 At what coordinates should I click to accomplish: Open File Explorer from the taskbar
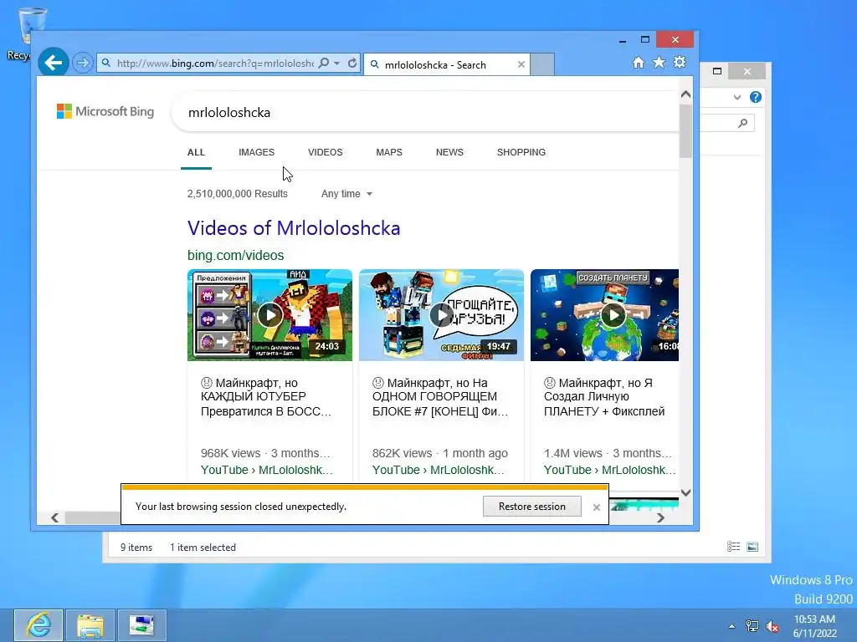tap(90, 625)
